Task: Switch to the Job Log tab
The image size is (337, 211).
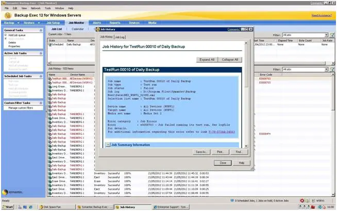Action: [x=120, y=37]
